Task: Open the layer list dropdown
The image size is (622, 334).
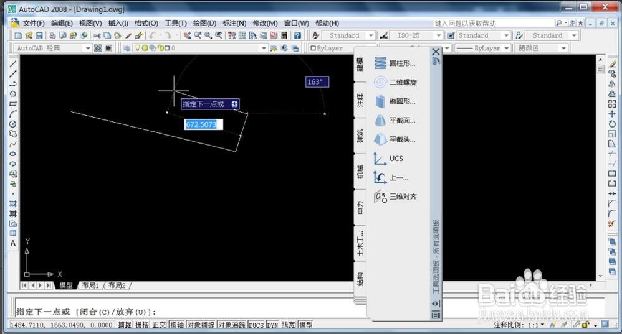Action: tap(264, 49)
